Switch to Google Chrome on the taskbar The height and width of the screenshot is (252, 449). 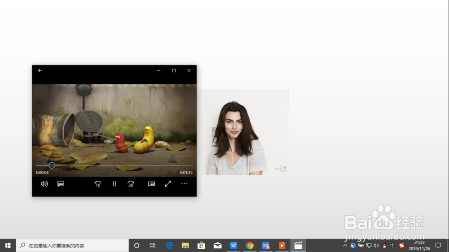coord(250,245)
